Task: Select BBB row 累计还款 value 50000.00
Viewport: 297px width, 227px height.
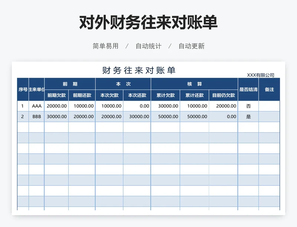Action: (194, 117)
